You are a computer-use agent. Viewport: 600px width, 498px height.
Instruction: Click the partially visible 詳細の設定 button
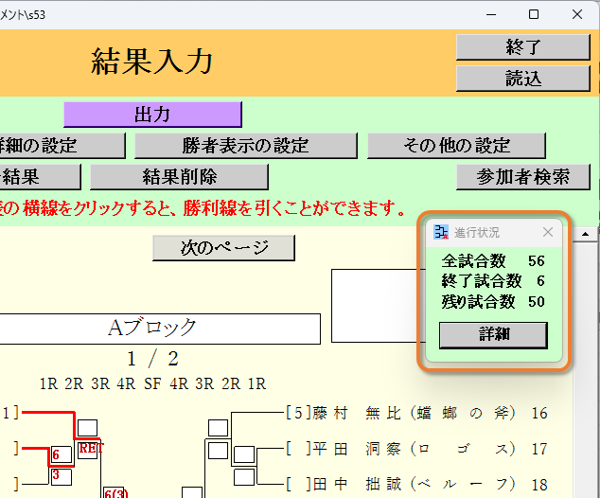click(62, 146)
